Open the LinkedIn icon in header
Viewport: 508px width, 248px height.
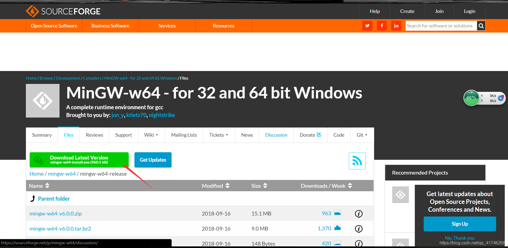396,26
